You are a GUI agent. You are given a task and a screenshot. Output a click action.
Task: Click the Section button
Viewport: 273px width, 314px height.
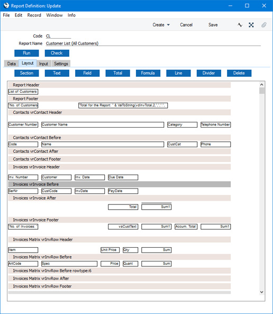coord(26,73)
